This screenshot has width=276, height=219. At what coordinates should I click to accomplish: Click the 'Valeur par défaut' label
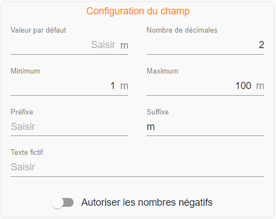(x=38, y=30)
